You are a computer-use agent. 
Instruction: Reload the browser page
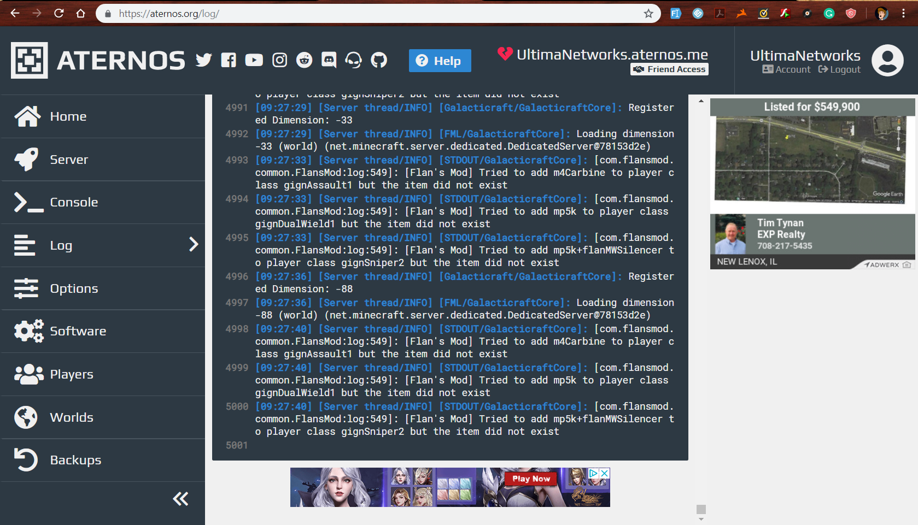tap(59, 13)
